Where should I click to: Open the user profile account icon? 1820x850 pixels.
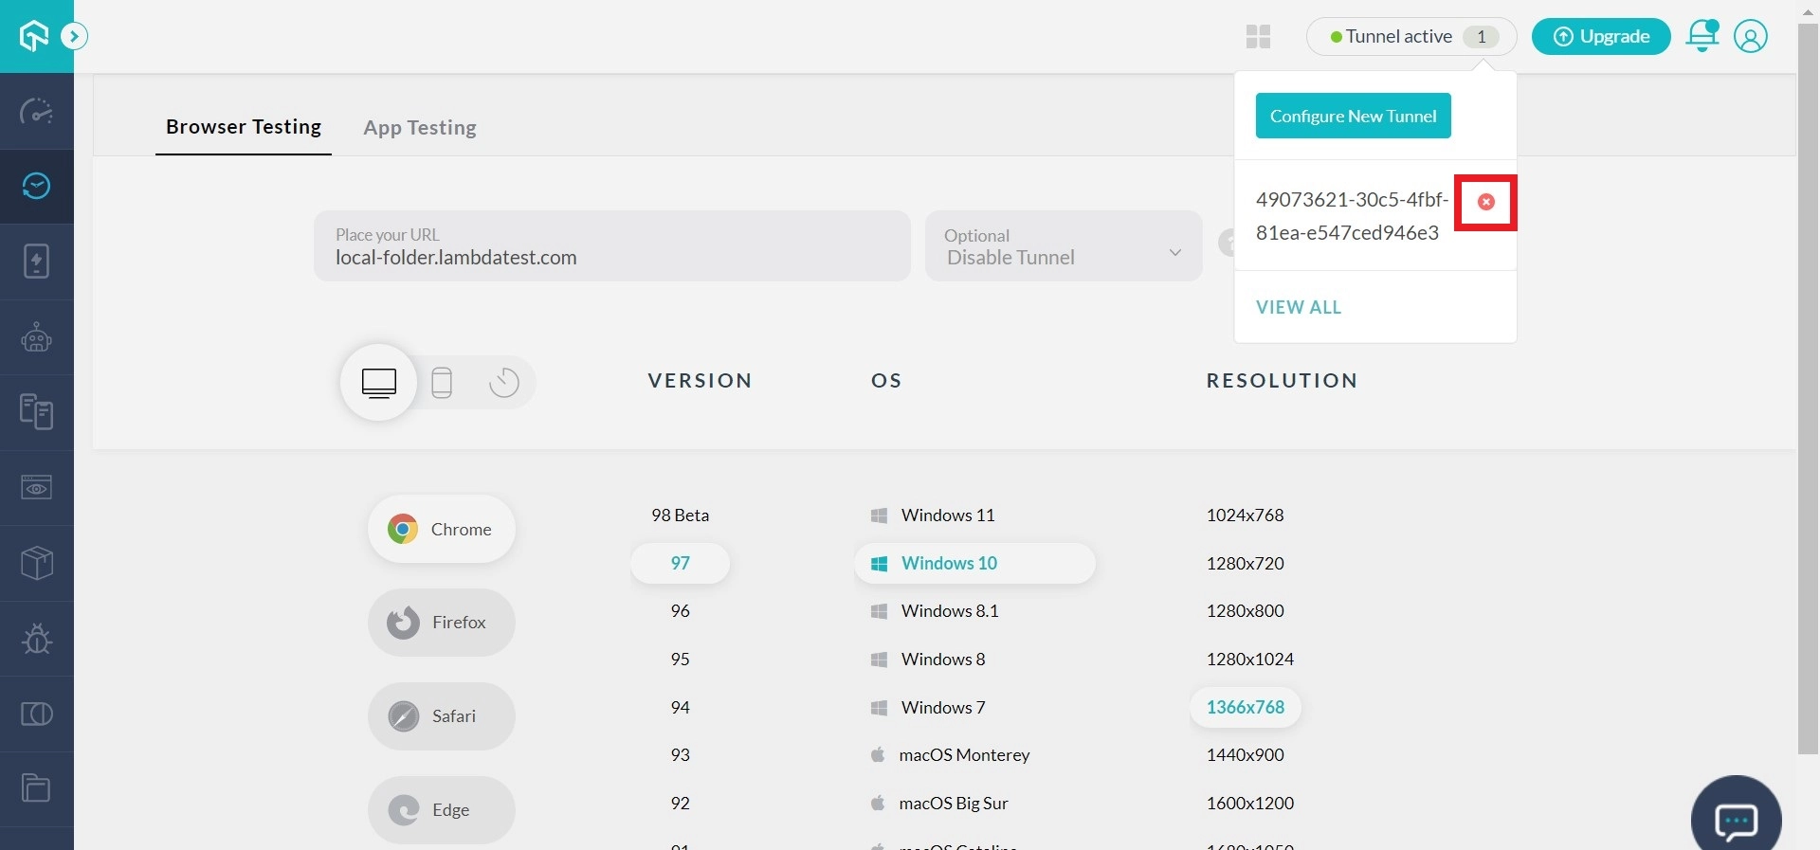point(1750,36)
